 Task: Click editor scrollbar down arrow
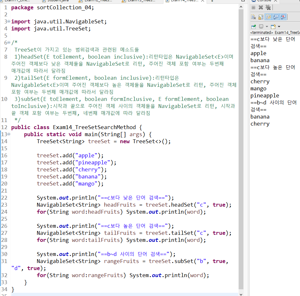(241, 294)
